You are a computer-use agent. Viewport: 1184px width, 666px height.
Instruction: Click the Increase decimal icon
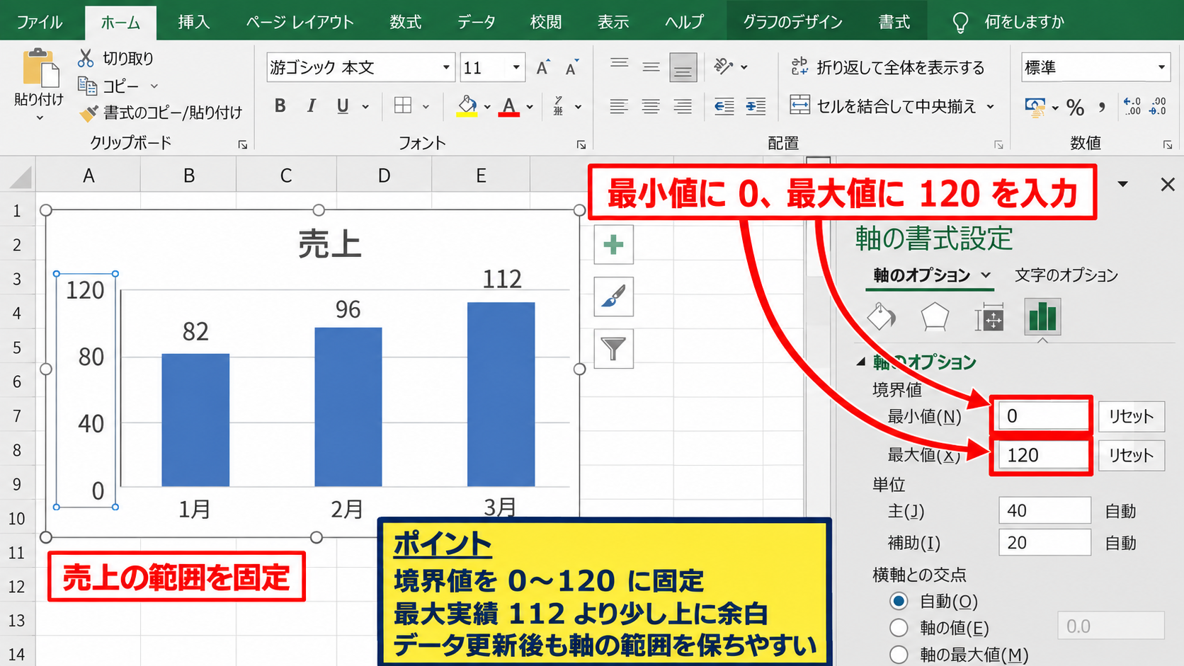[x=1132, y=107]
